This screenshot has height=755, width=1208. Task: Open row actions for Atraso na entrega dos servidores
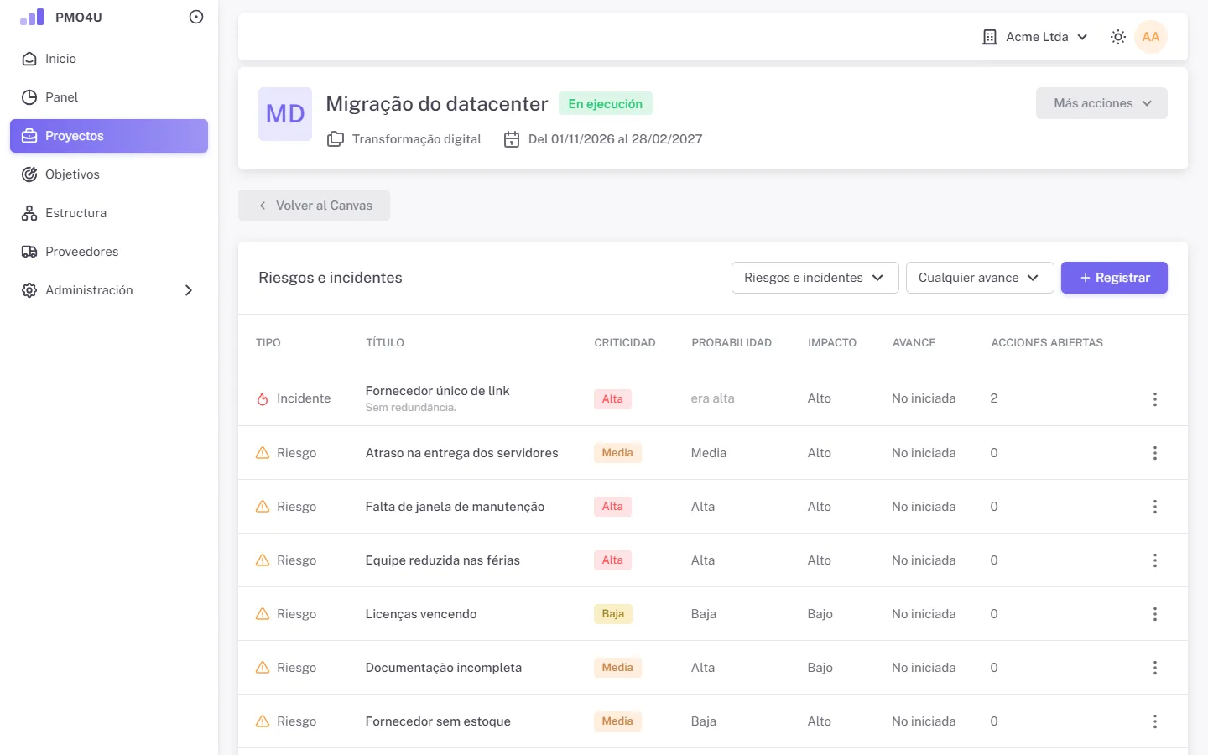click(1155, 453)
